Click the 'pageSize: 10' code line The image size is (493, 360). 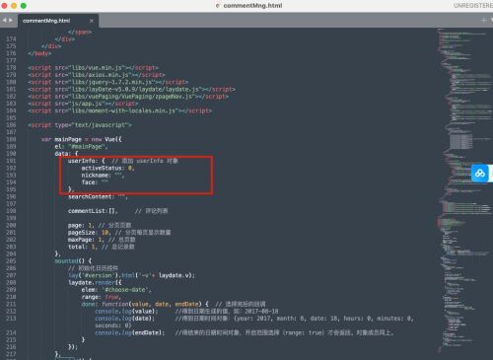coord(119,233)
